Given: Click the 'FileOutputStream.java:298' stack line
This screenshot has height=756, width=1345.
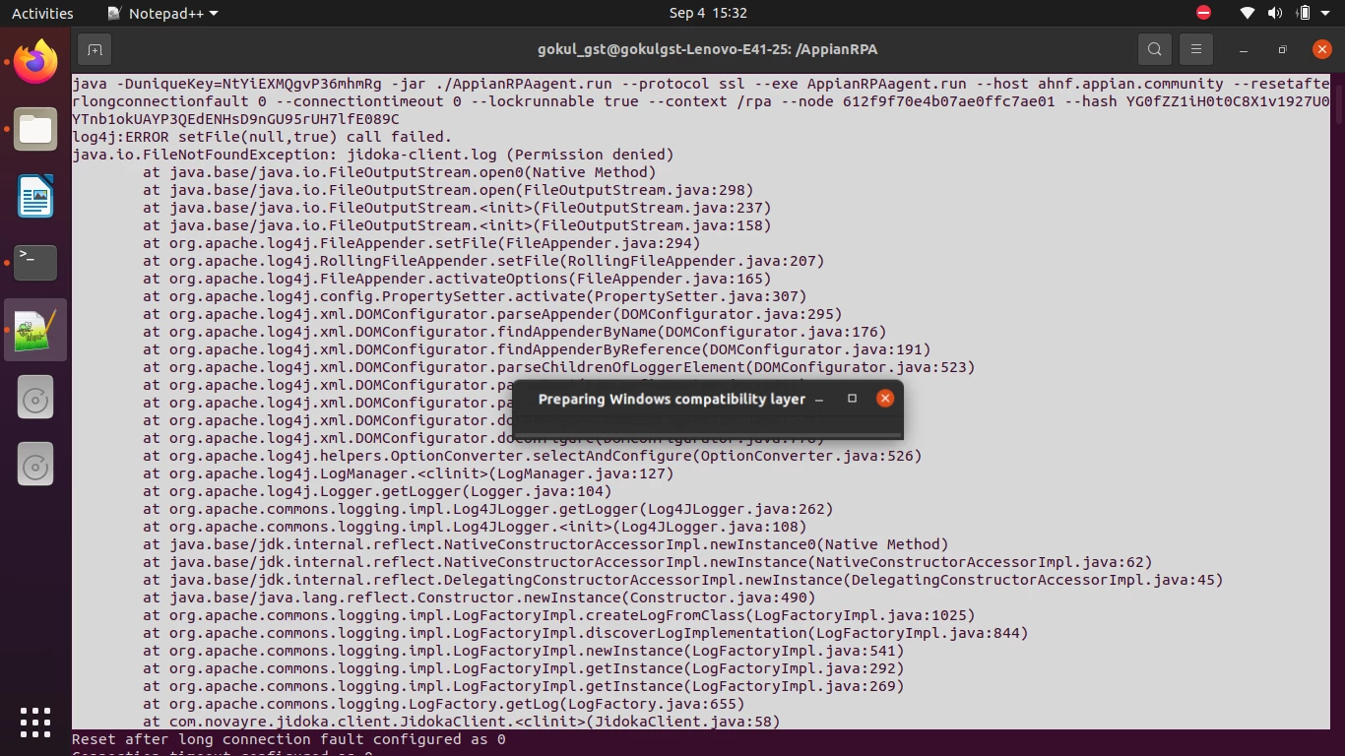Looking at the screenshot, I should coord(448,190).
